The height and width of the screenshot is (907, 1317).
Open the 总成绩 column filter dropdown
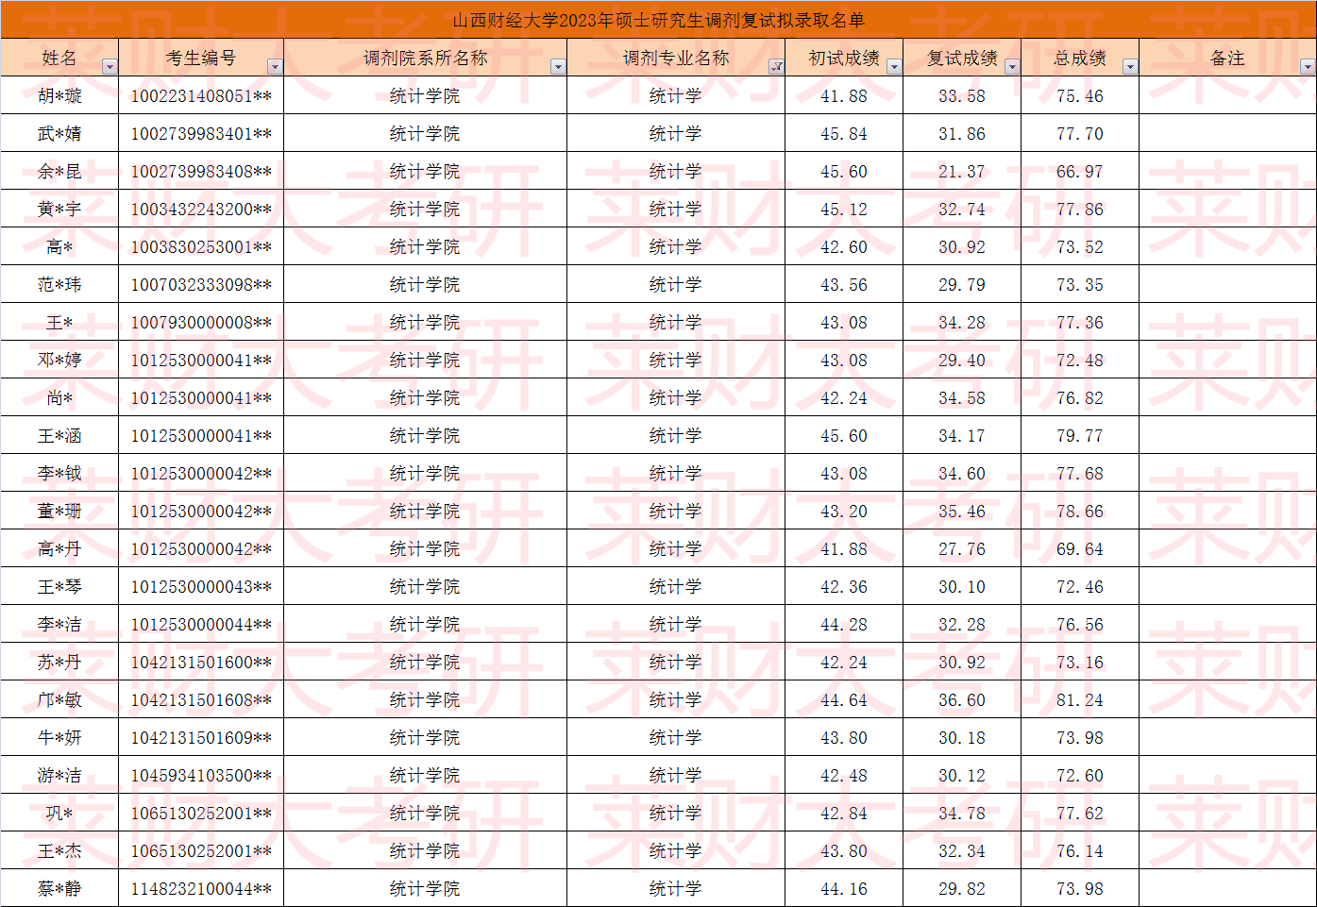pos(1130,67)
